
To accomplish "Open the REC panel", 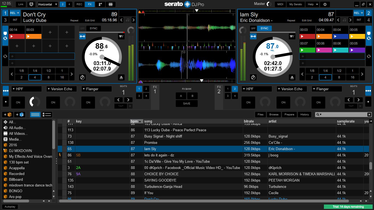I will pyautogui.click(x=79, y=4).
